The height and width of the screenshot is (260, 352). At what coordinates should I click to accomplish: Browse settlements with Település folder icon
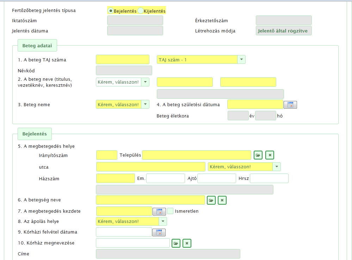[x=258, y=155]
